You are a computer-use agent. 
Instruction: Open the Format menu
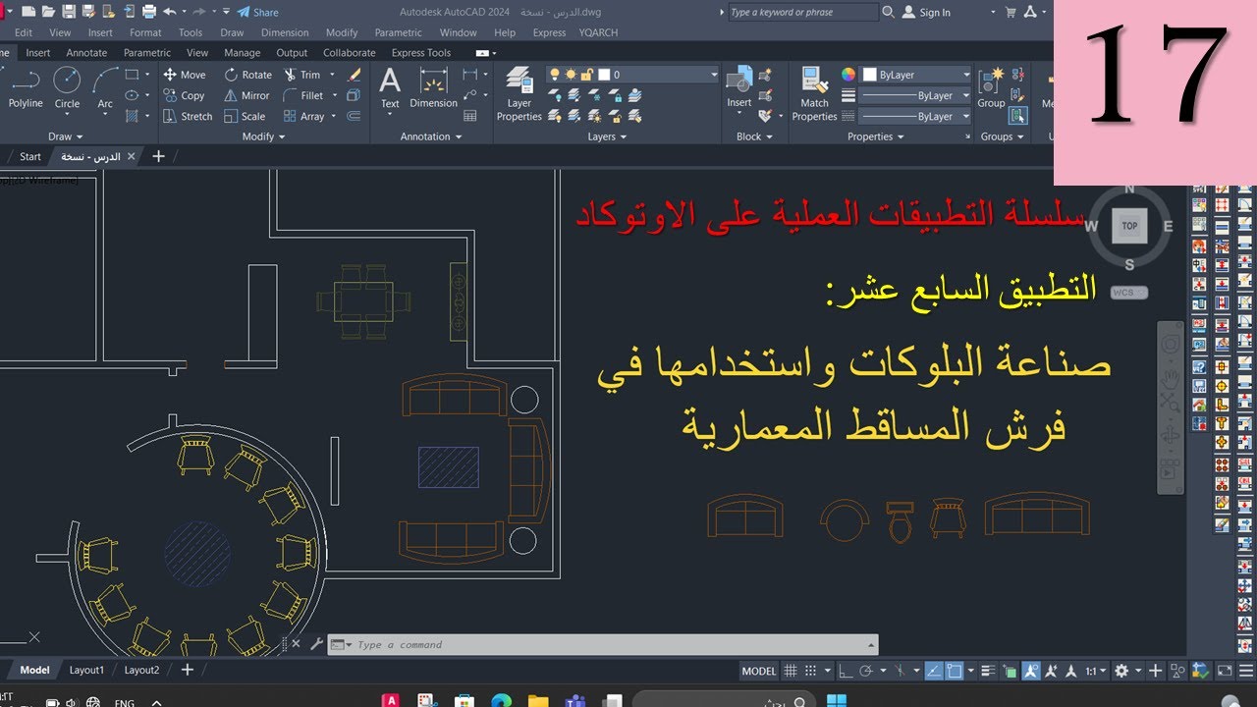click(x=145, y=32)
